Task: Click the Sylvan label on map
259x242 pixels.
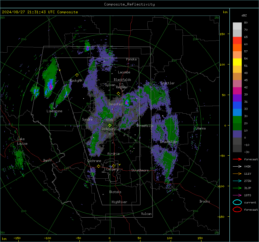Action: (x=110, y=85)
